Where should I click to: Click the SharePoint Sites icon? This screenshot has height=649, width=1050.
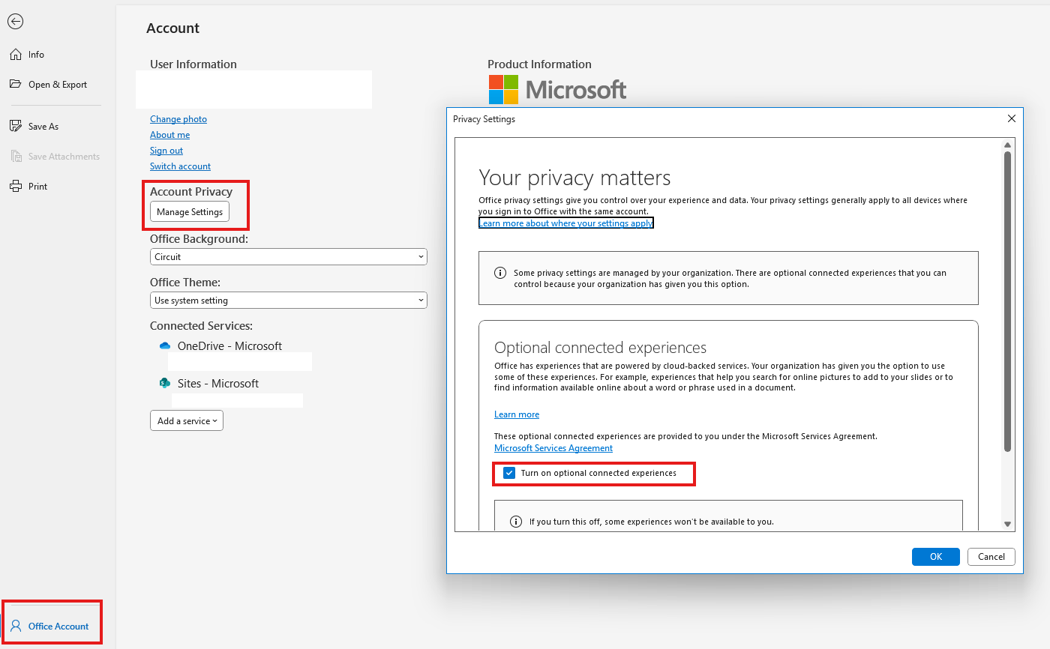(x=165, y=383)
